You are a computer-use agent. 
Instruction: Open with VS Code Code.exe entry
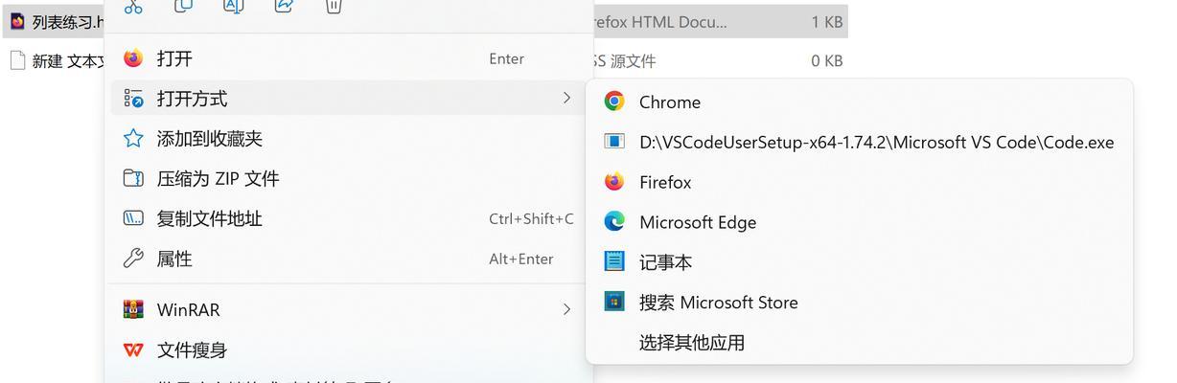(859, 142)
